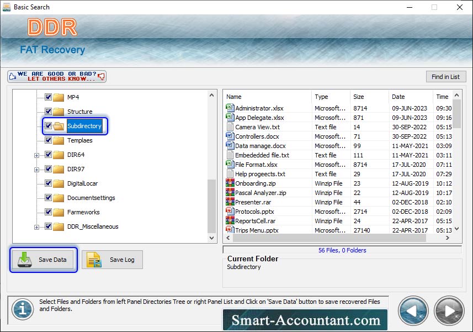Viewport: 473px width, 332px height.
Task: Sort by the Size column header
Action: coord(369,97)
